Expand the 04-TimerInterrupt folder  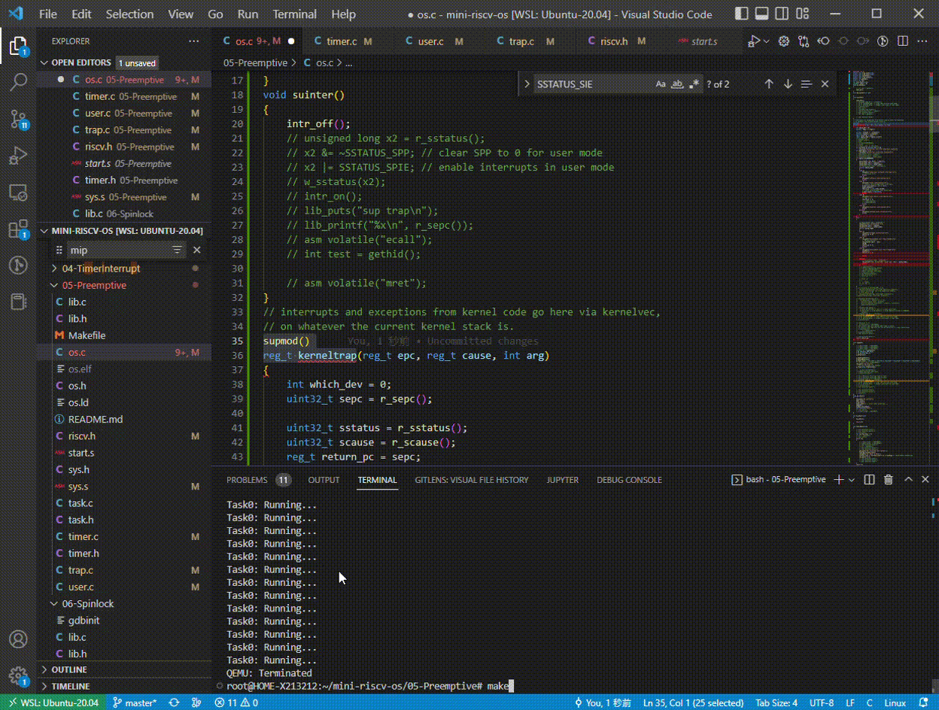101,269
